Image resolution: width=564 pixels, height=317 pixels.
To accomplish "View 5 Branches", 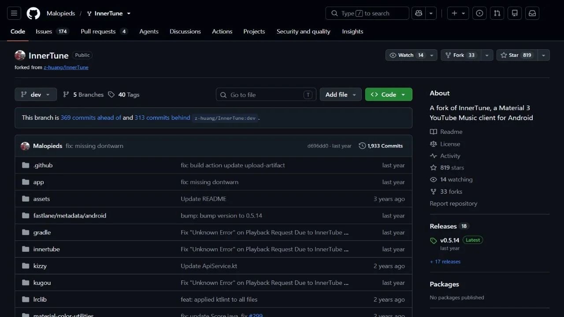I will pyautogui.click(x=83, y=94).
